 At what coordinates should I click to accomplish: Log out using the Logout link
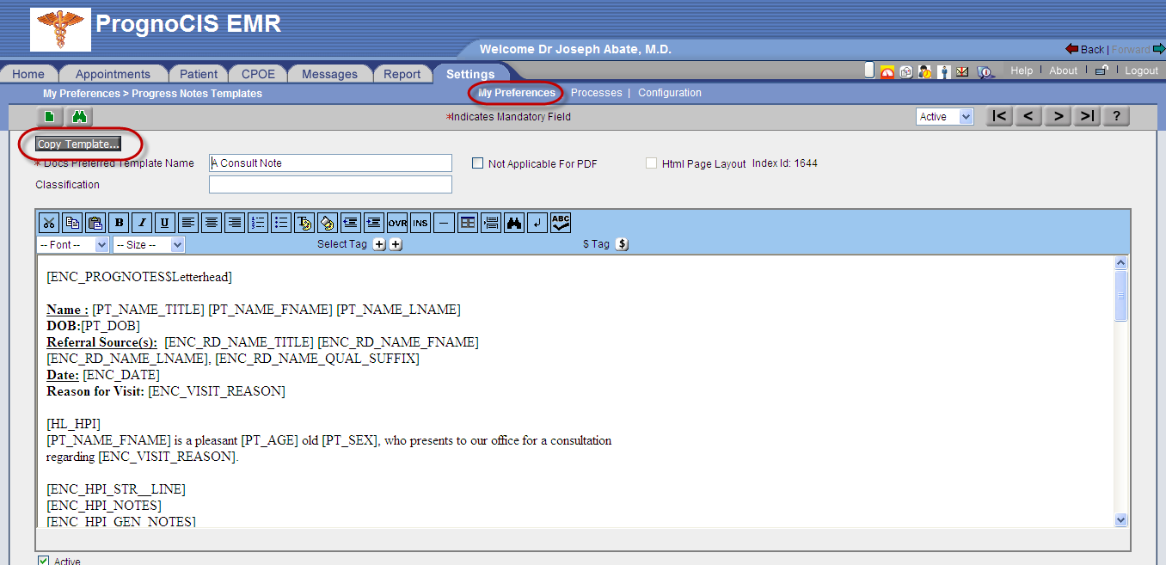click(x=1142, y=71)
